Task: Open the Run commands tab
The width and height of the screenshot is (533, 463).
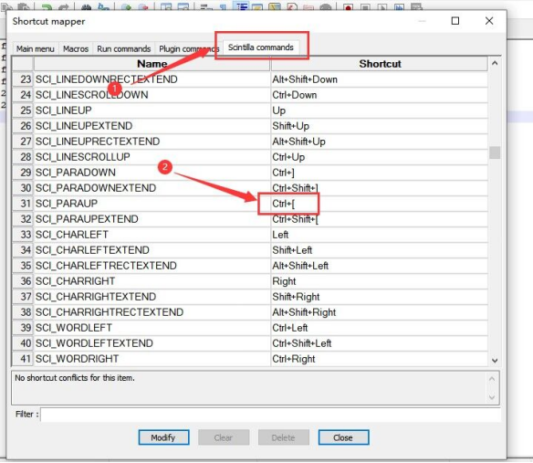Action: [124, 48]
